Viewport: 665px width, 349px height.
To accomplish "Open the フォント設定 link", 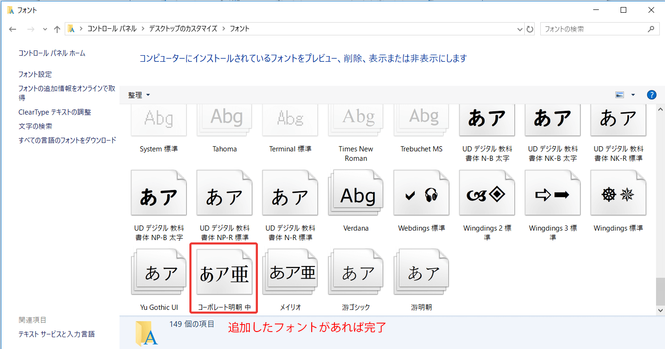I will 35,74.
